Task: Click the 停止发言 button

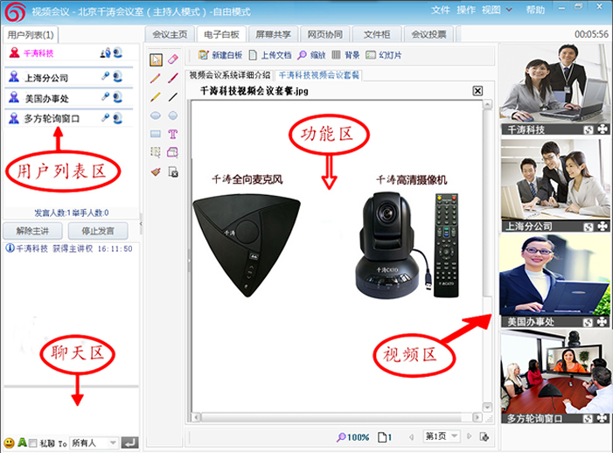Action: tap(98, 231)
